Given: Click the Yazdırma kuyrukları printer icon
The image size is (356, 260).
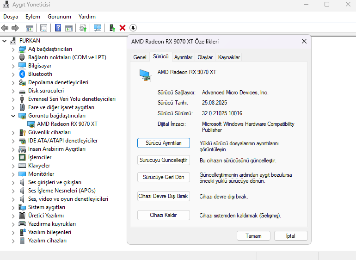Looking at the screenshot, I should pos(22,224).
